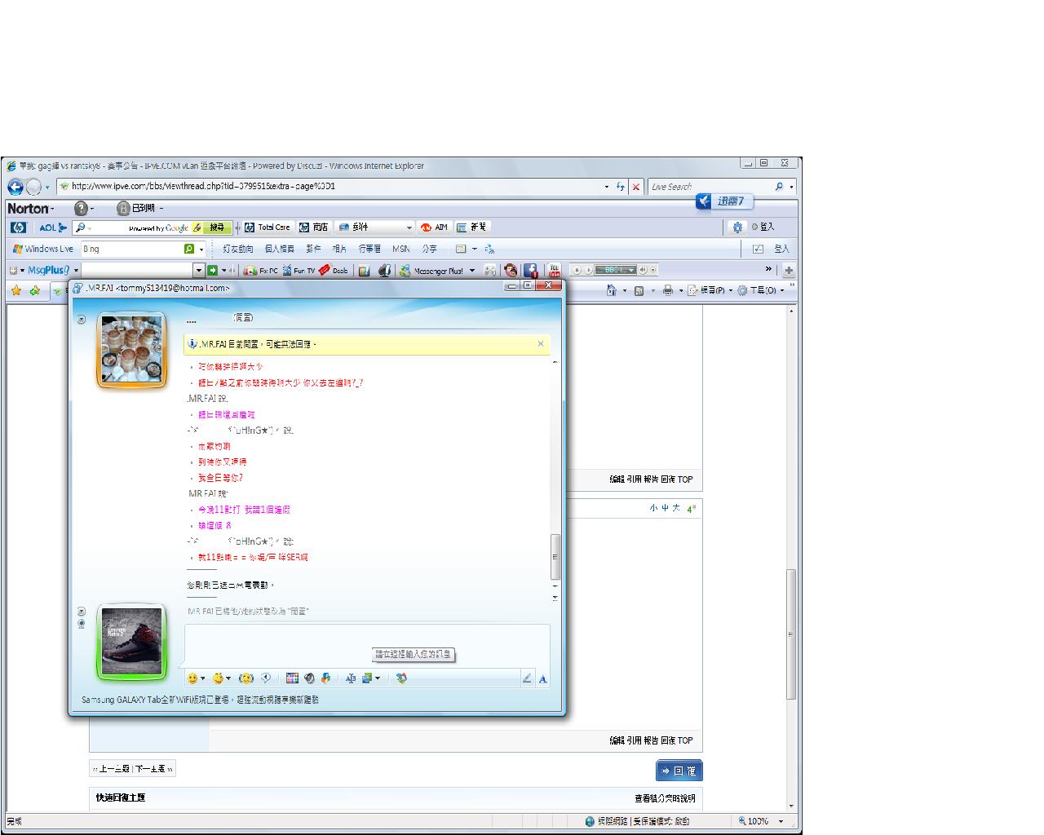Image resolution: width=1044 pixels, height=835 pixels.
Task: Toggle the webcam icon beside your picture
Action: tap(81, 624)
